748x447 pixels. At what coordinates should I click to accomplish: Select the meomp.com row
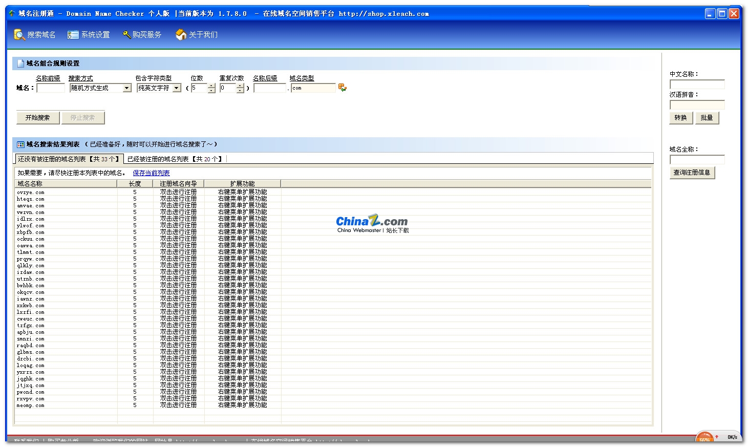click(x=333, y=405)
